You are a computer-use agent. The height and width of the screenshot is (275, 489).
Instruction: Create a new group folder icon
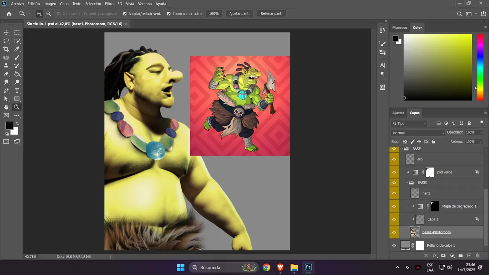coord(460,256)
